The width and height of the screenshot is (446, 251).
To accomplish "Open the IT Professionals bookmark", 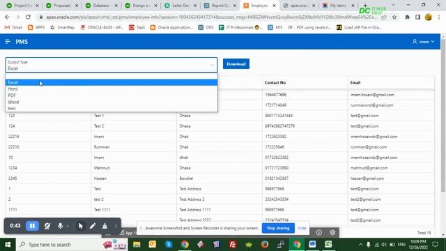I will point(240,27).
